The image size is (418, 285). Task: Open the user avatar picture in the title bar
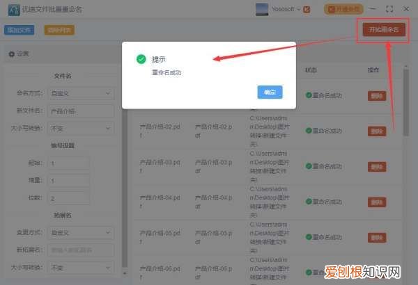(x=262, y=9)
